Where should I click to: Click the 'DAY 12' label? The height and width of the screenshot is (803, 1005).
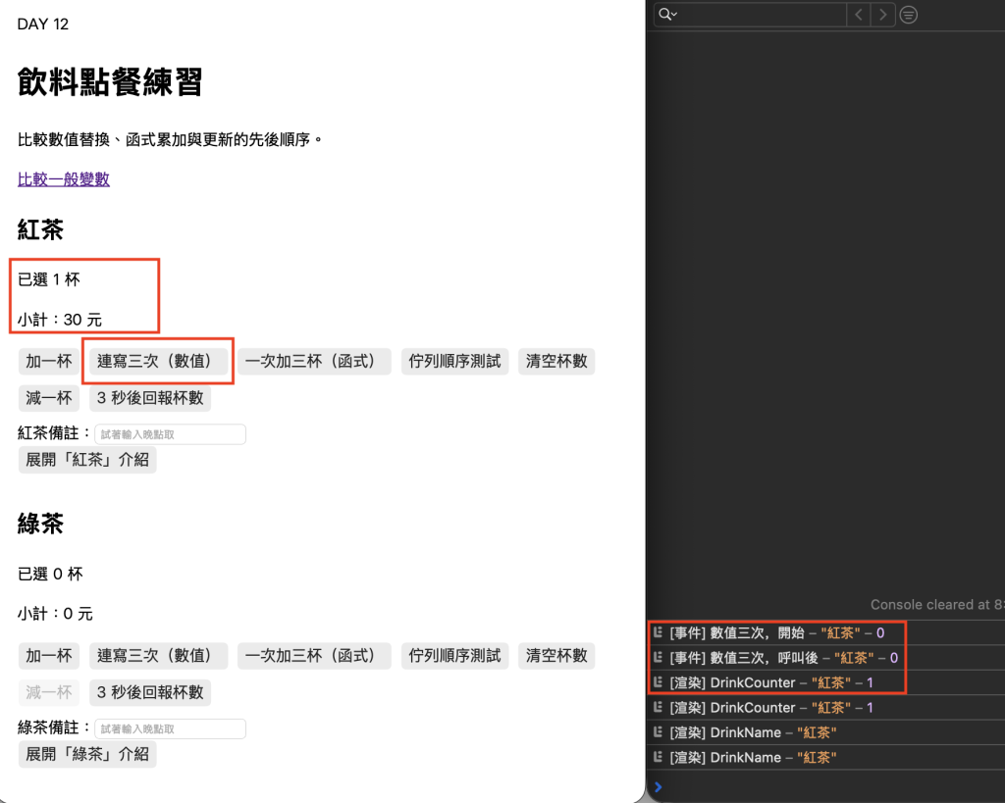click(x=43, y=25)
